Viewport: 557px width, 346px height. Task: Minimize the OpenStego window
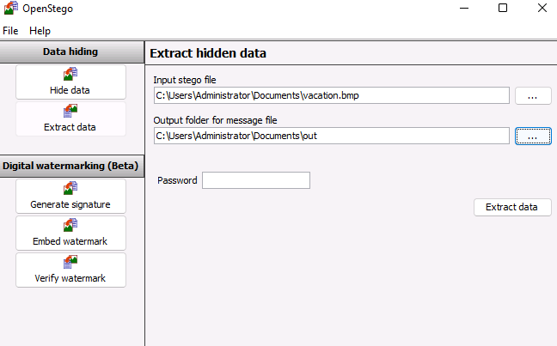[464, 9]
